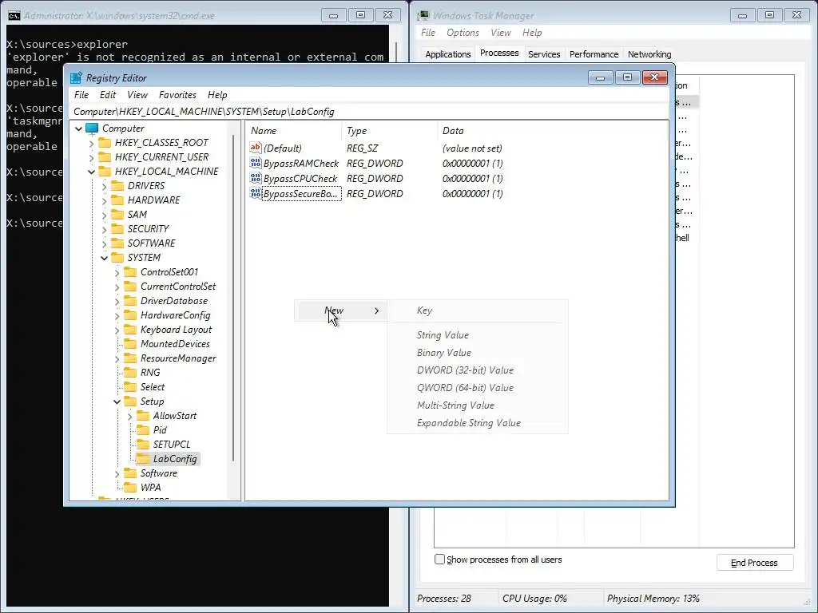Click the BypassSecureBoot DWORD icon

(x=256, y=193)
